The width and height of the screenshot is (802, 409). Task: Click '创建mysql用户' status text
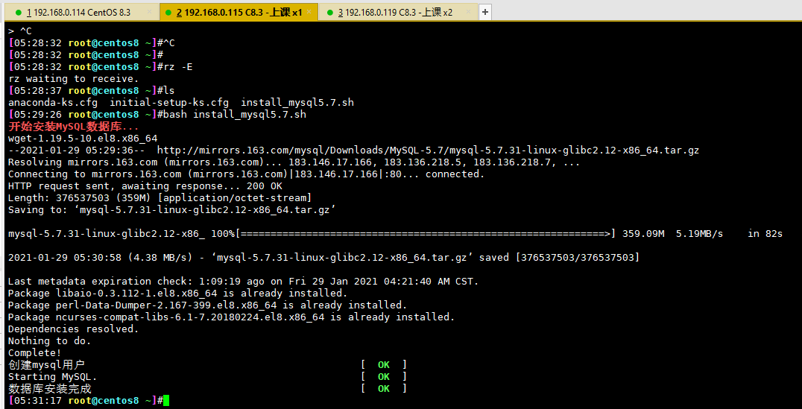pyautogui.click(x=46, y=364)
